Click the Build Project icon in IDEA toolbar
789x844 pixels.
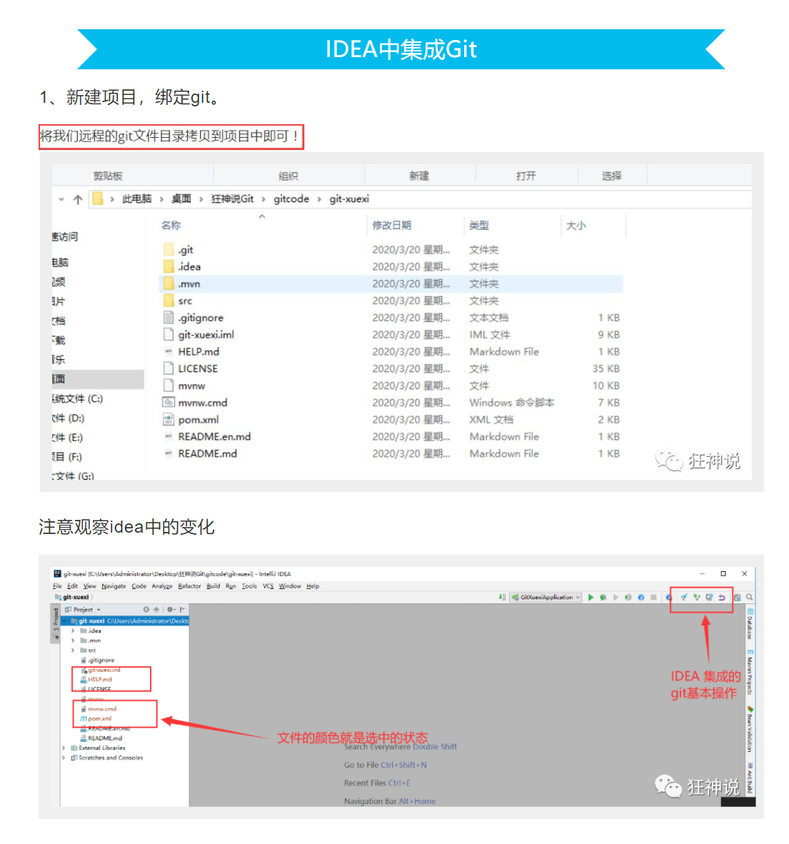[x=502, y=597]
